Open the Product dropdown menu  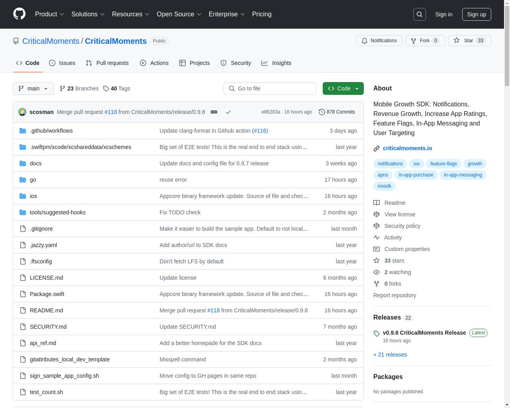[49, 14]
